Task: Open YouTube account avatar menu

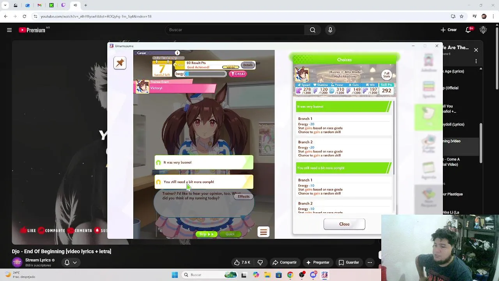Action: pos(483,30)
